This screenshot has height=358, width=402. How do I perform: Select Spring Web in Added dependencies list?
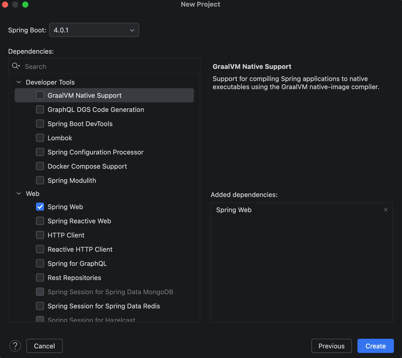tap(234, 210)
